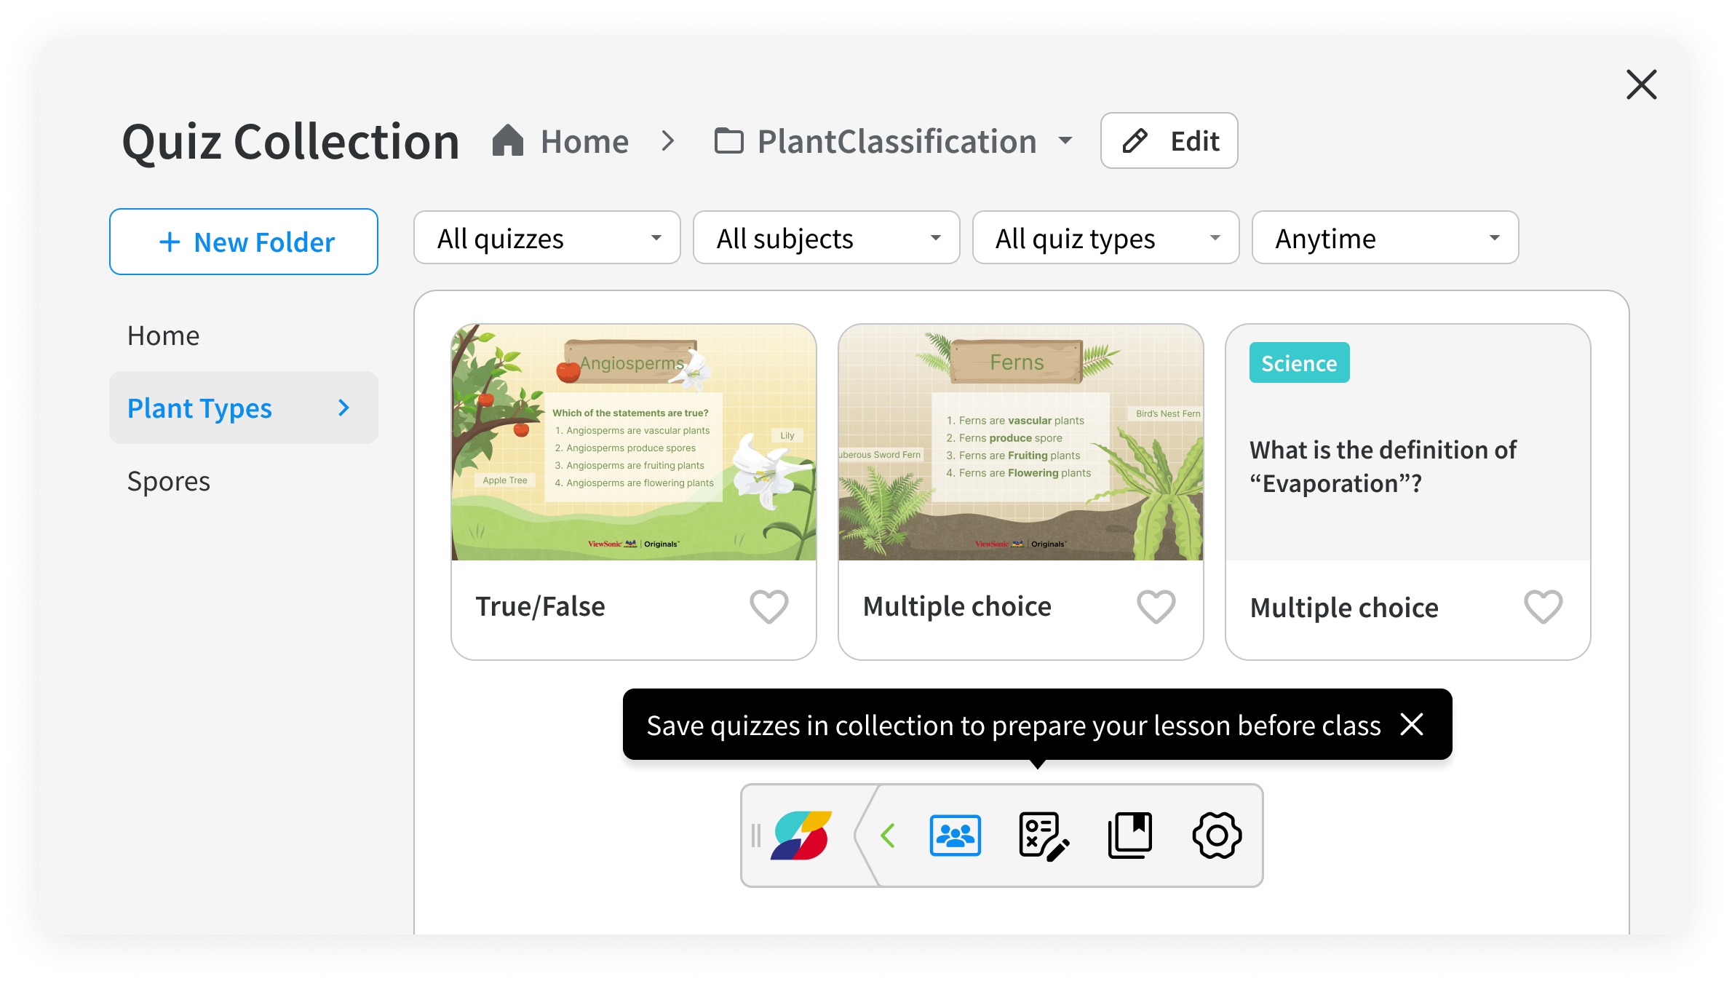Image resolution: width=1732 pixels, height=984 pixels.
Task: Click the New Folder button
Action: 244,242
